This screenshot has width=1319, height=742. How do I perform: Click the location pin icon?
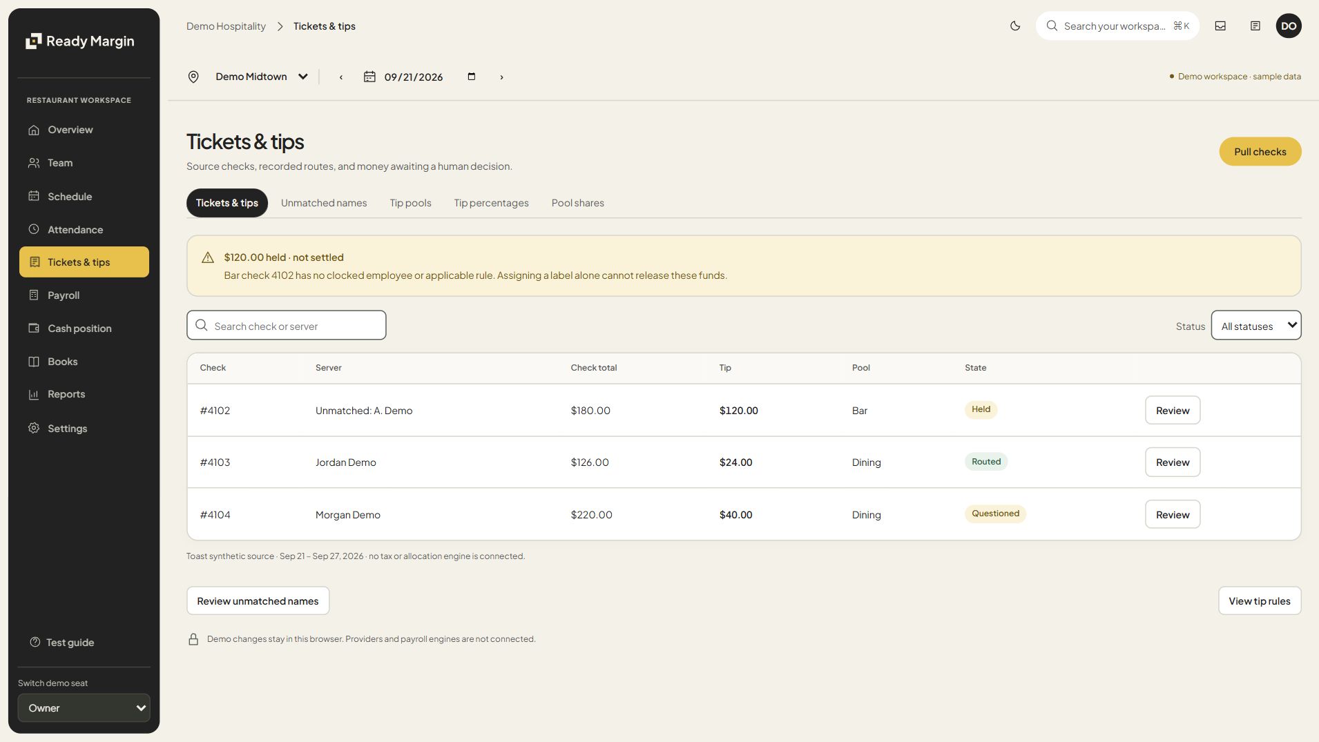point(193,77)
